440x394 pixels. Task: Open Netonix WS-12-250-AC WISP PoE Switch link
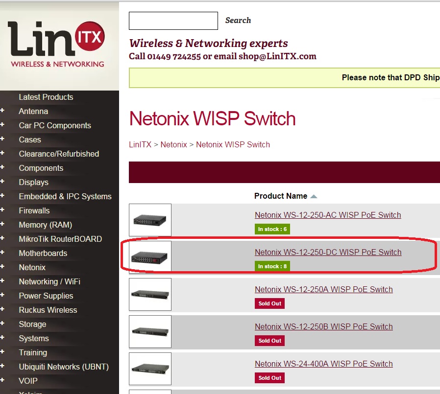point(328,215)
